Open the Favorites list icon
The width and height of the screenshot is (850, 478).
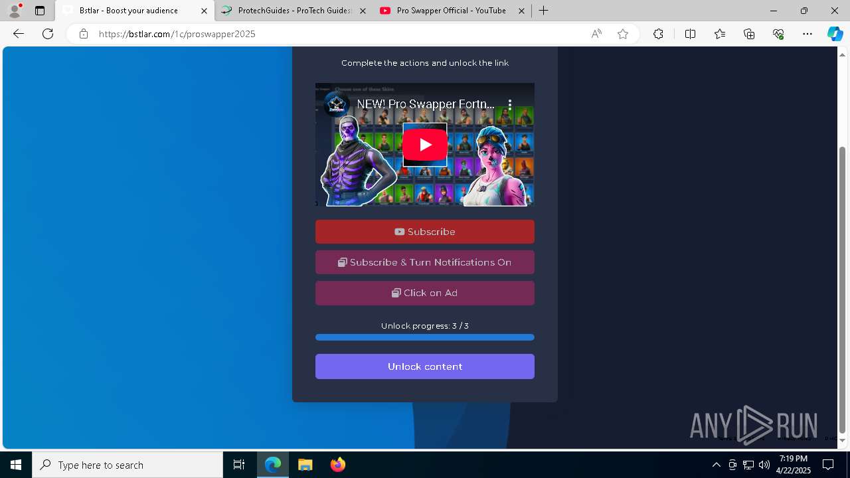(x=720, y=34)
